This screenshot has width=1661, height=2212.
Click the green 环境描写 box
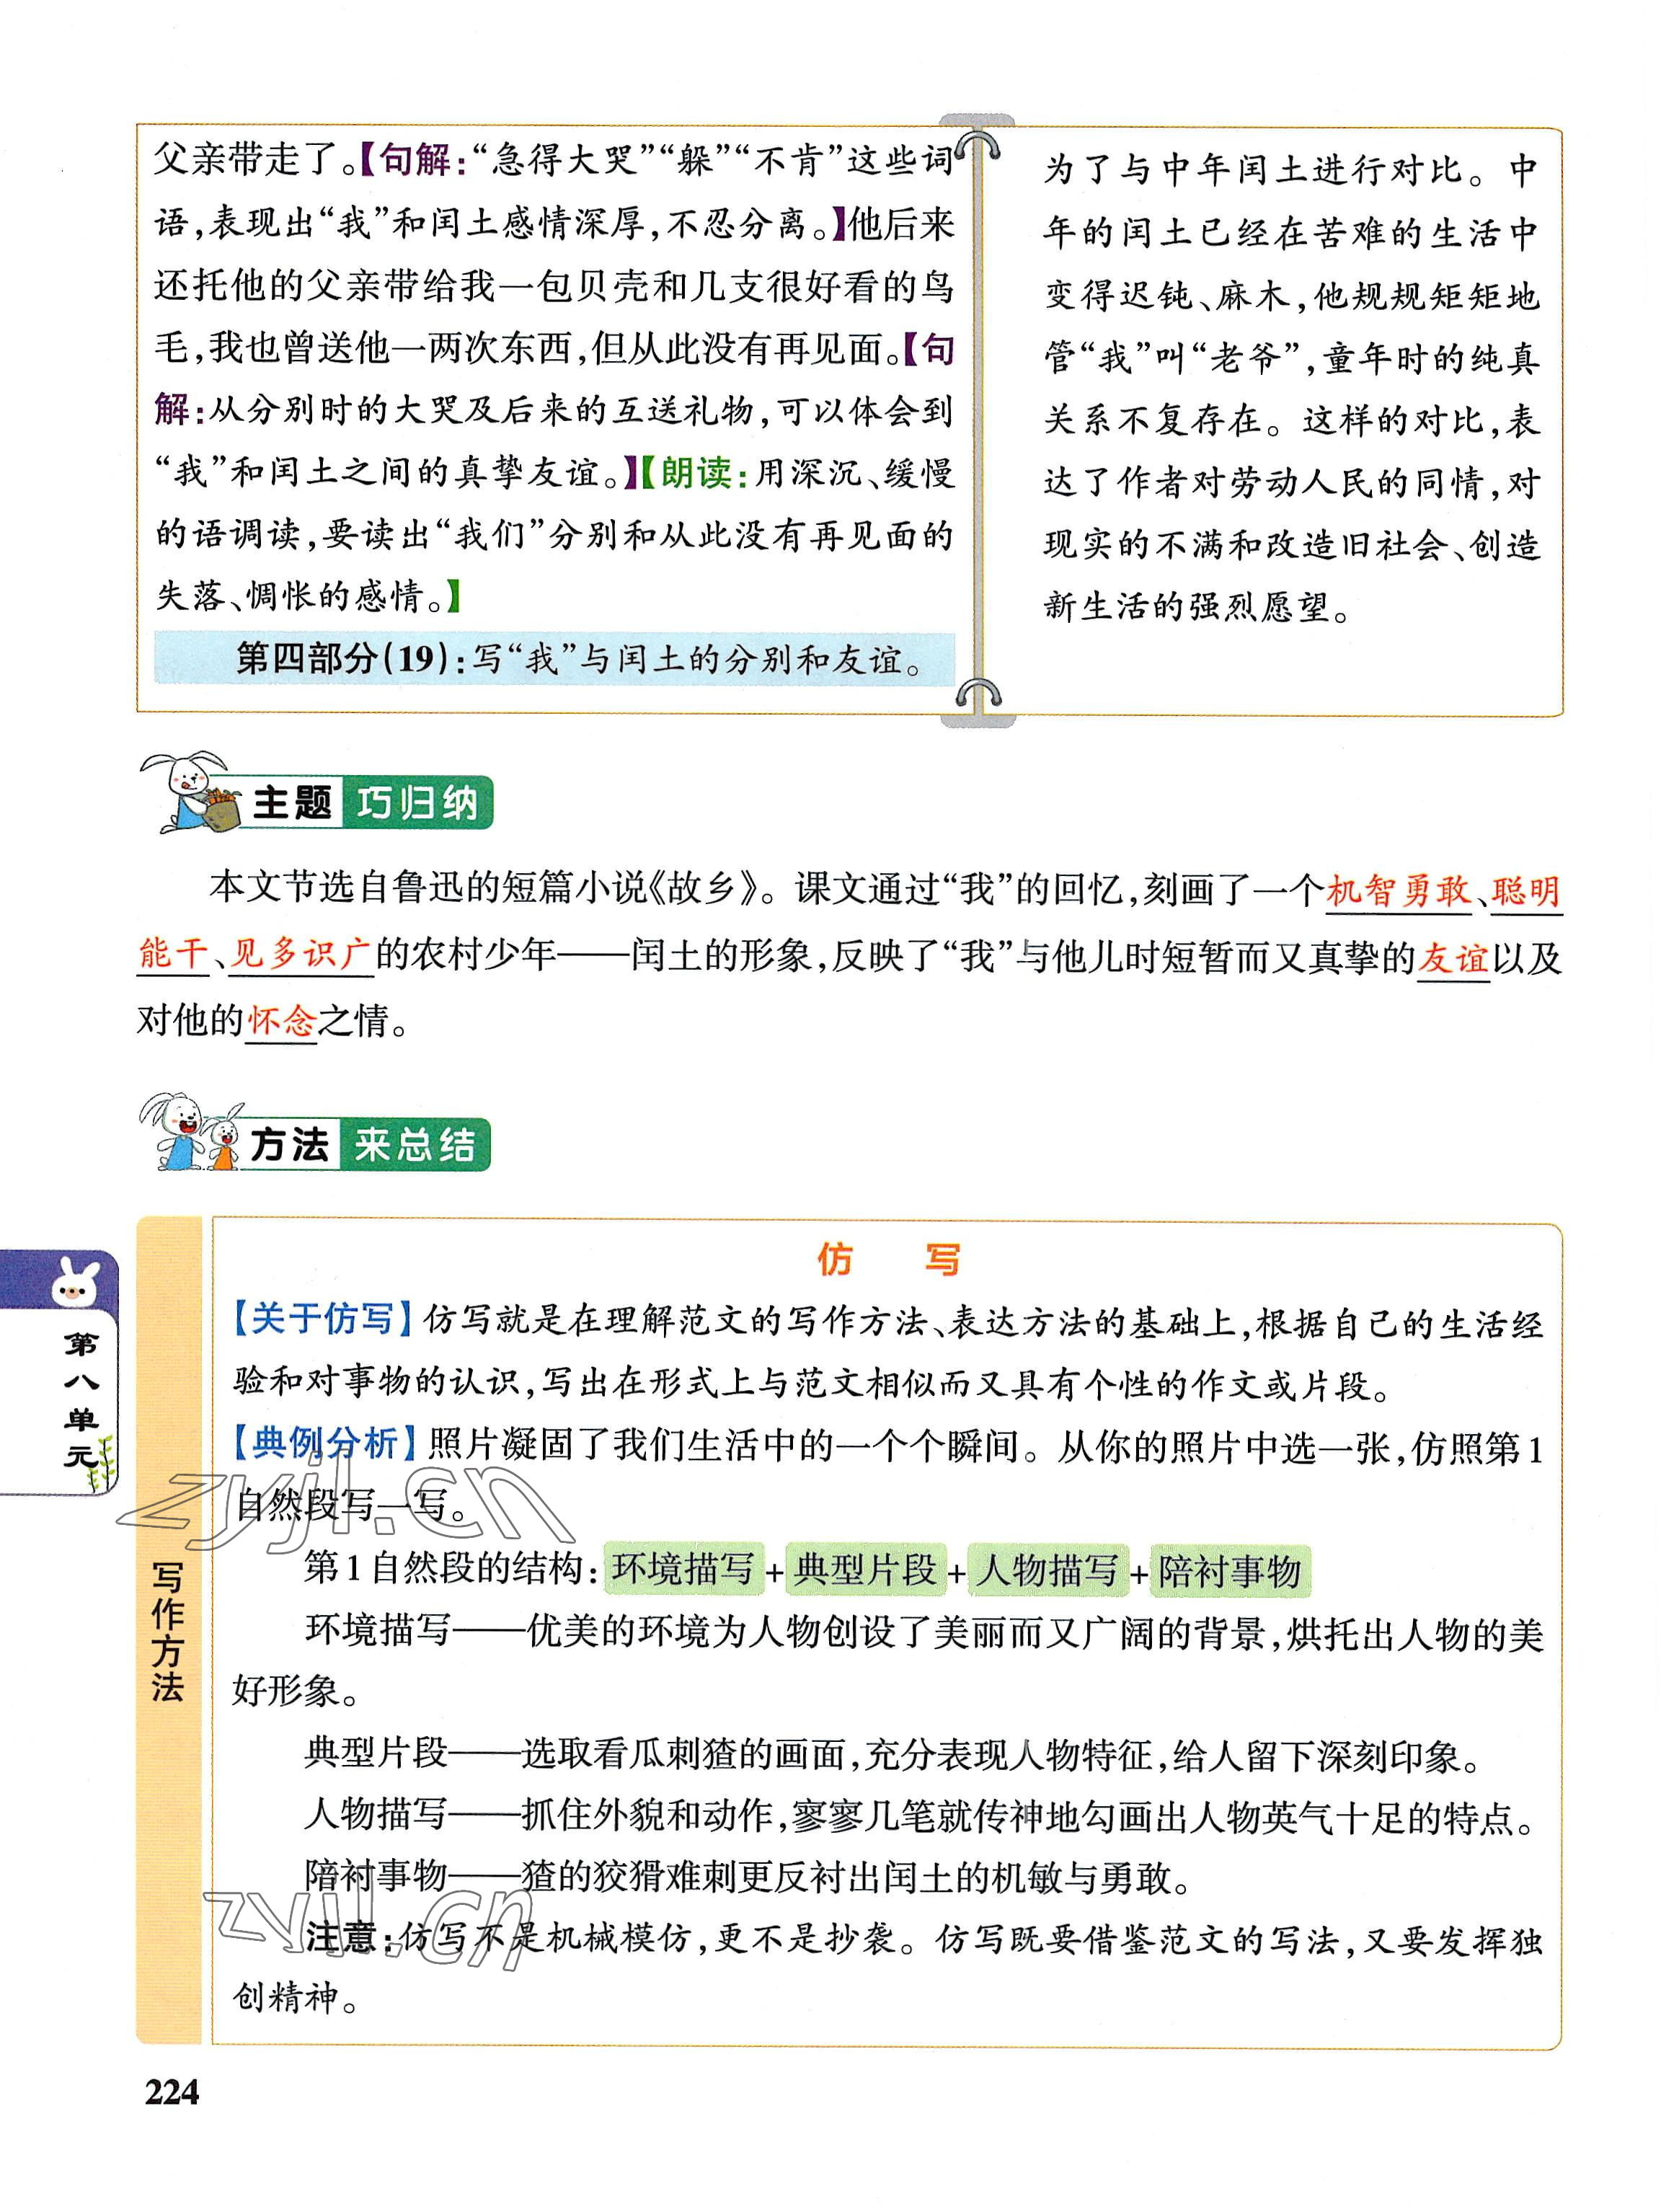(x=683, y=1569)
